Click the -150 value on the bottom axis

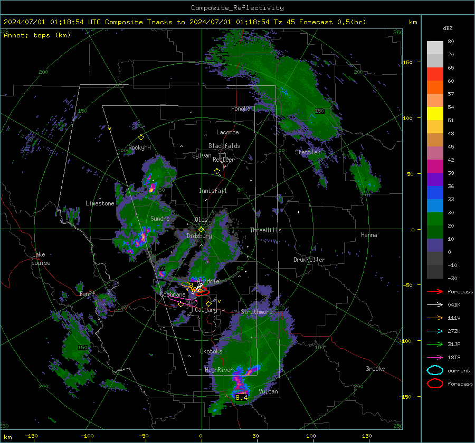coord(31,436)
